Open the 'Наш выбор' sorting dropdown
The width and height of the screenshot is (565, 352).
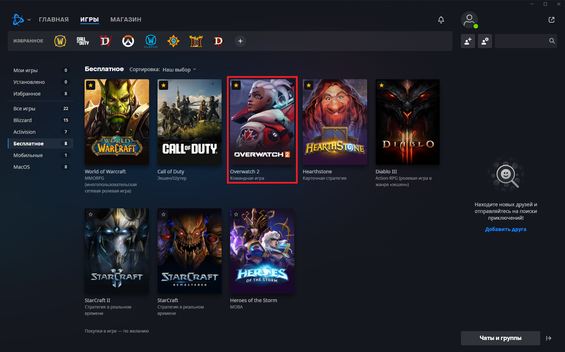pyautogui.click(x=179, y=70)
